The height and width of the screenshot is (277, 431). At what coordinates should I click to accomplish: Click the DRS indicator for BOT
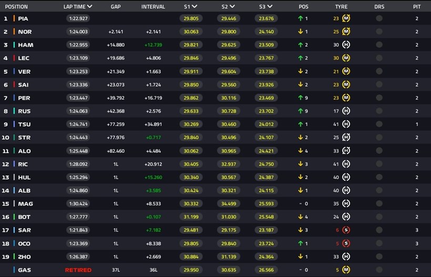(379, 217)
